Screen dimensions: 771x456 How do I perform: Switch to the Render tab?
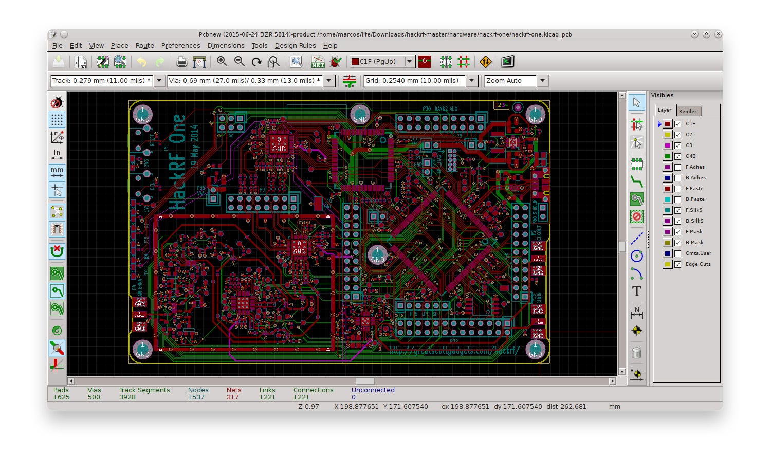click(x=688, y=111)
